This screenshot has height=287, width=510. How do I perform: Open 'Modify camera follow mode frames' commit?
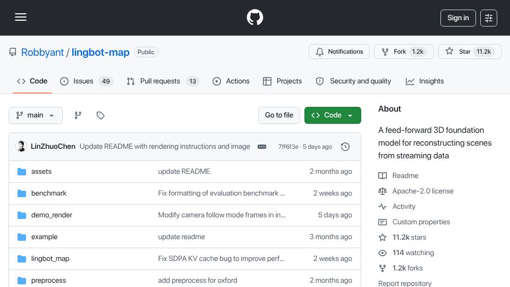[x=222, y=215]
